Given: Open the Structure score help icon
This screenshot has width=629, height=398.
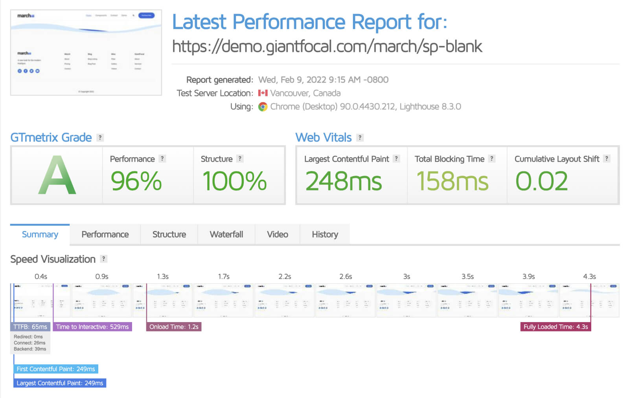Looking at the screenshot, I should [240, 158].
